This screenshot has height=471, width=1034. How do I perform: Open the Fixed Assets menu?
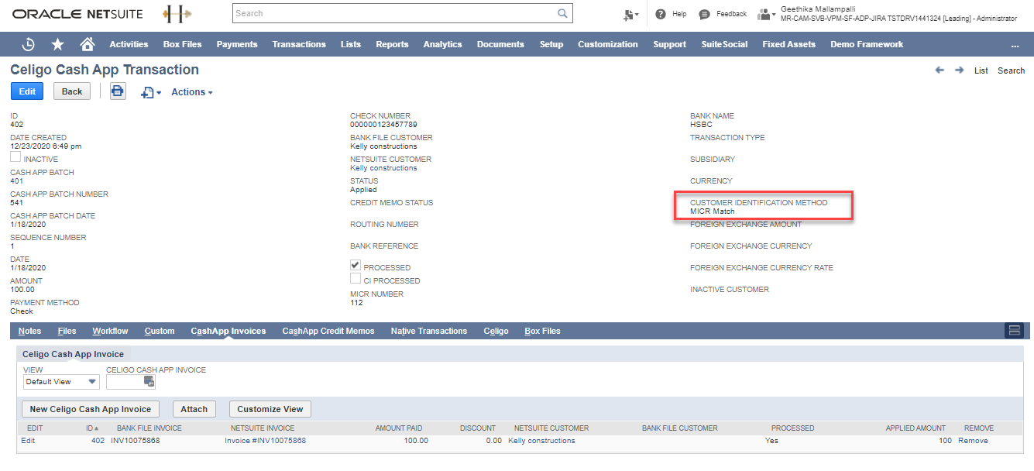point(789,44)
